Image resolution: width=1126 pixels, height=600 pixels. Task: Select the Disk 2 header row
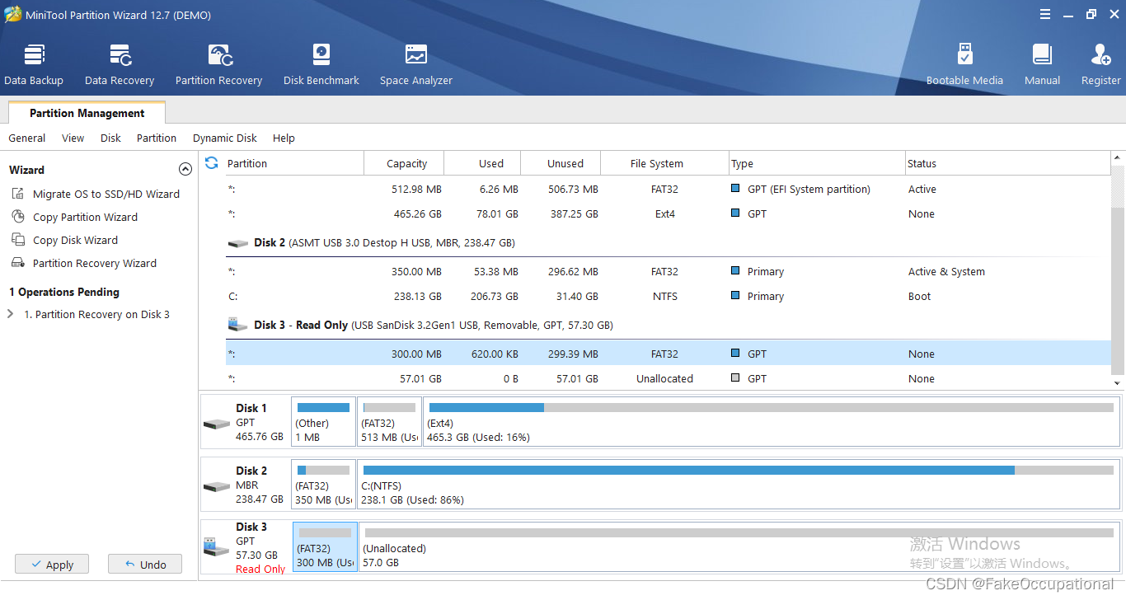tap(668, 243)
